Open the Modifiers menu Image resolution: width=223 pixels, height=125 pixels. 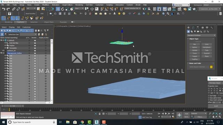[x=46, y=5]
